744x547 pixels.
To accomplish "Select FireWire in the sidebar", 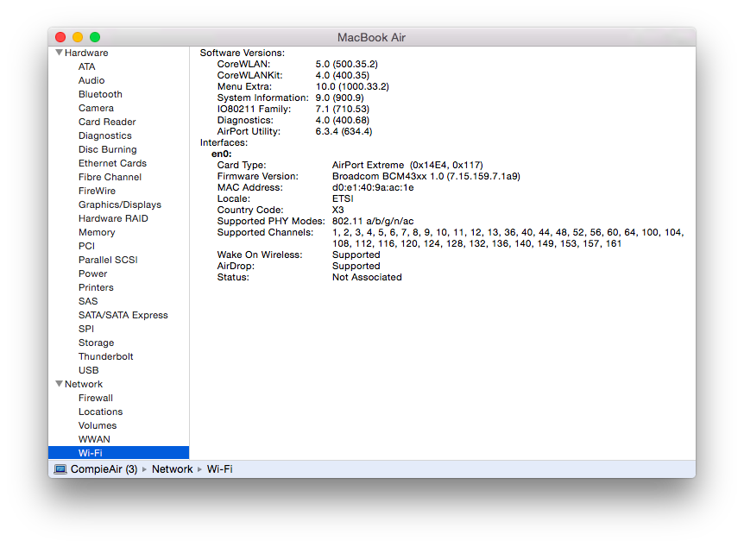I will point(98,190).
